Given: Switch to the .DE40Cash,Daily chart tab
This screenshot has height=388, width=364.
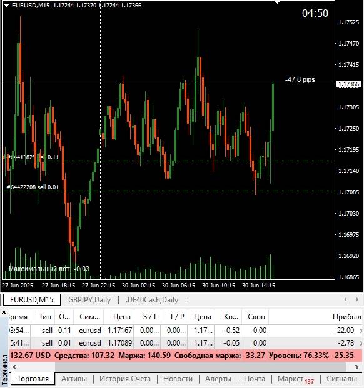Looking at the screenshot, I should coord(152,300).
